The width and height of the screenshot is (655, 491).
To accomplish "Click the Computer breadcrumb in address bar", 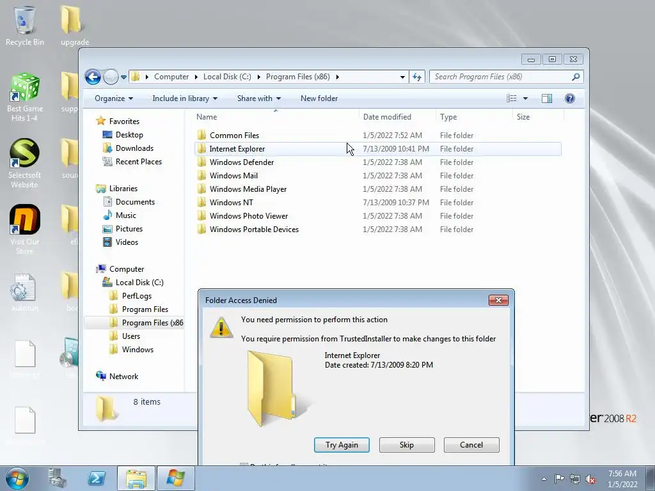I will tap(171, 77).
